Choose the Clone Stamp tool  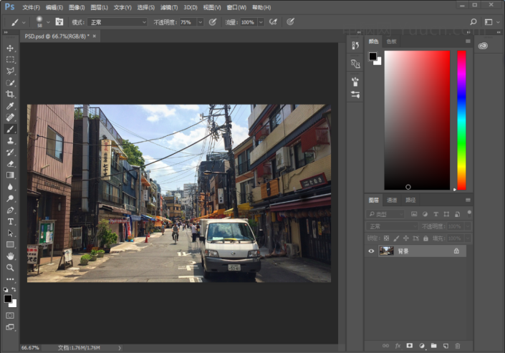coord(10,140)
